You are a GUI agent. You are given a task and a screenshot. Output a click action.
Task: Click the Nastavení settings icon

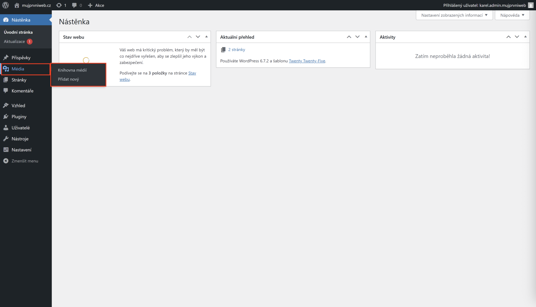(x=6, y=150)
